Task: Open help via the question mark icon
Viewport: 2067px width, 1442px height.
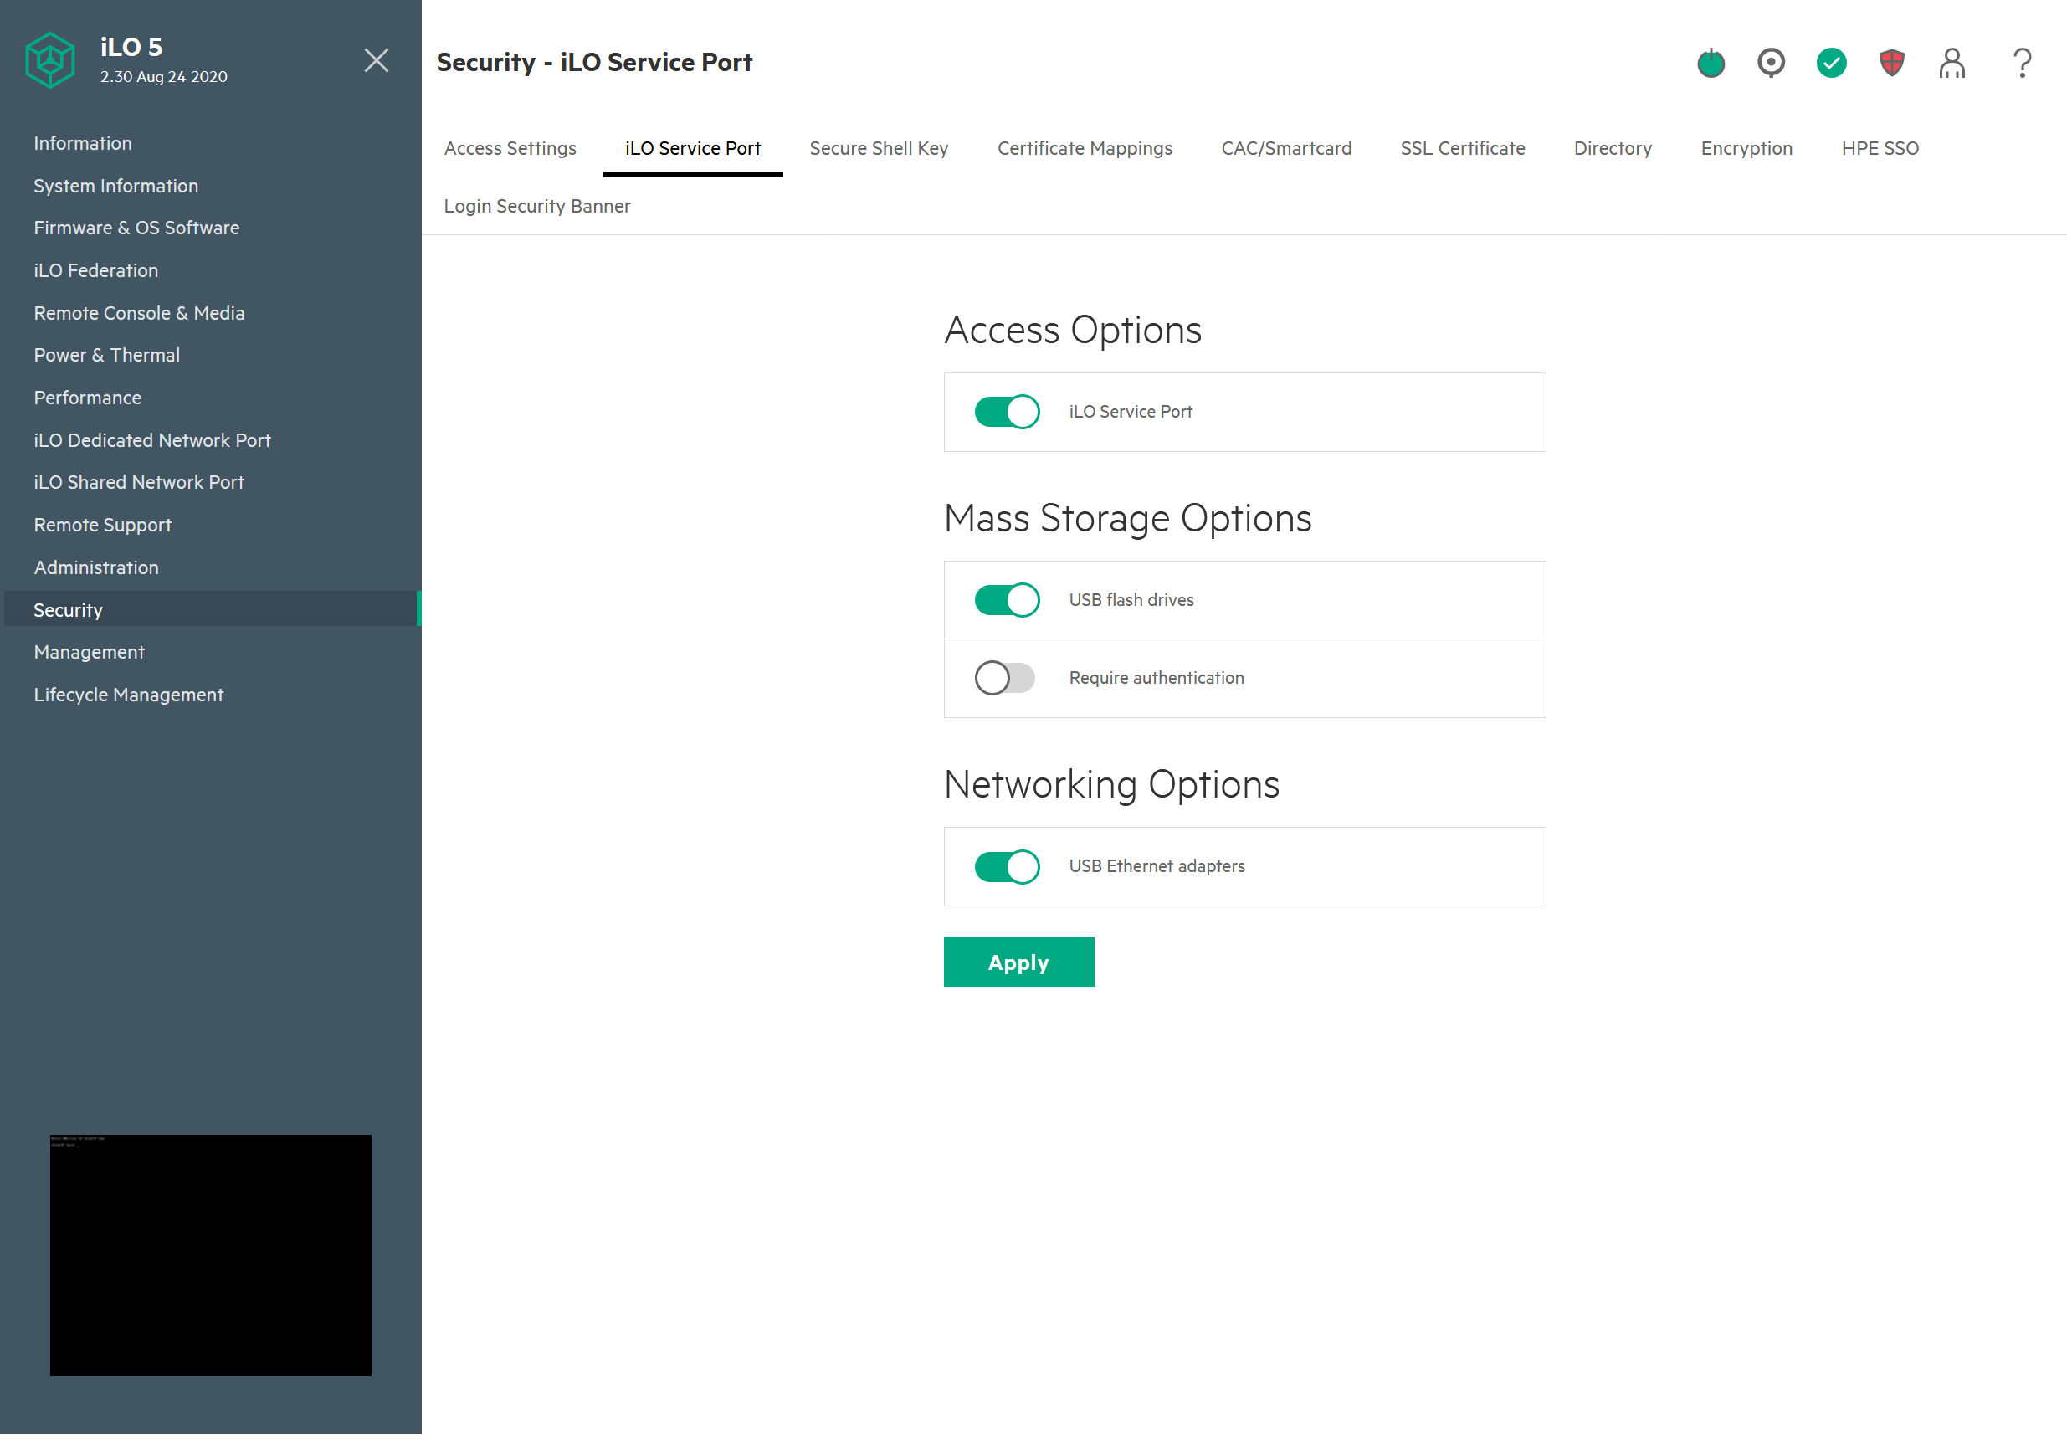Action: point(2022,63)
